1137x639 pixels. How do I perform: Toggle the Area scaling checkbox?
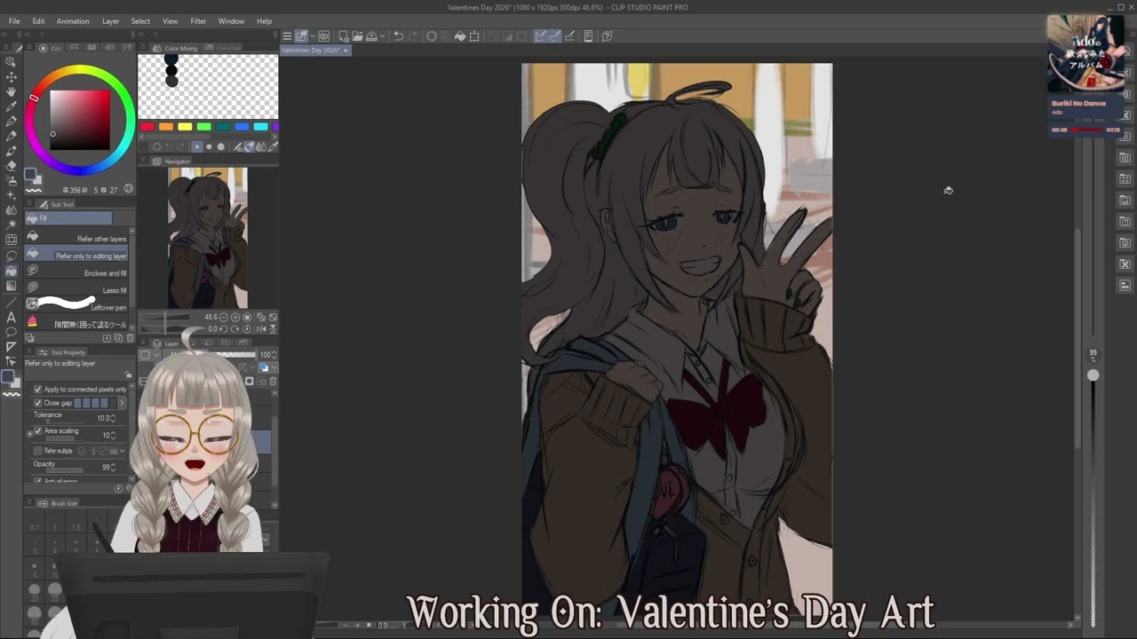coord(38,430)
